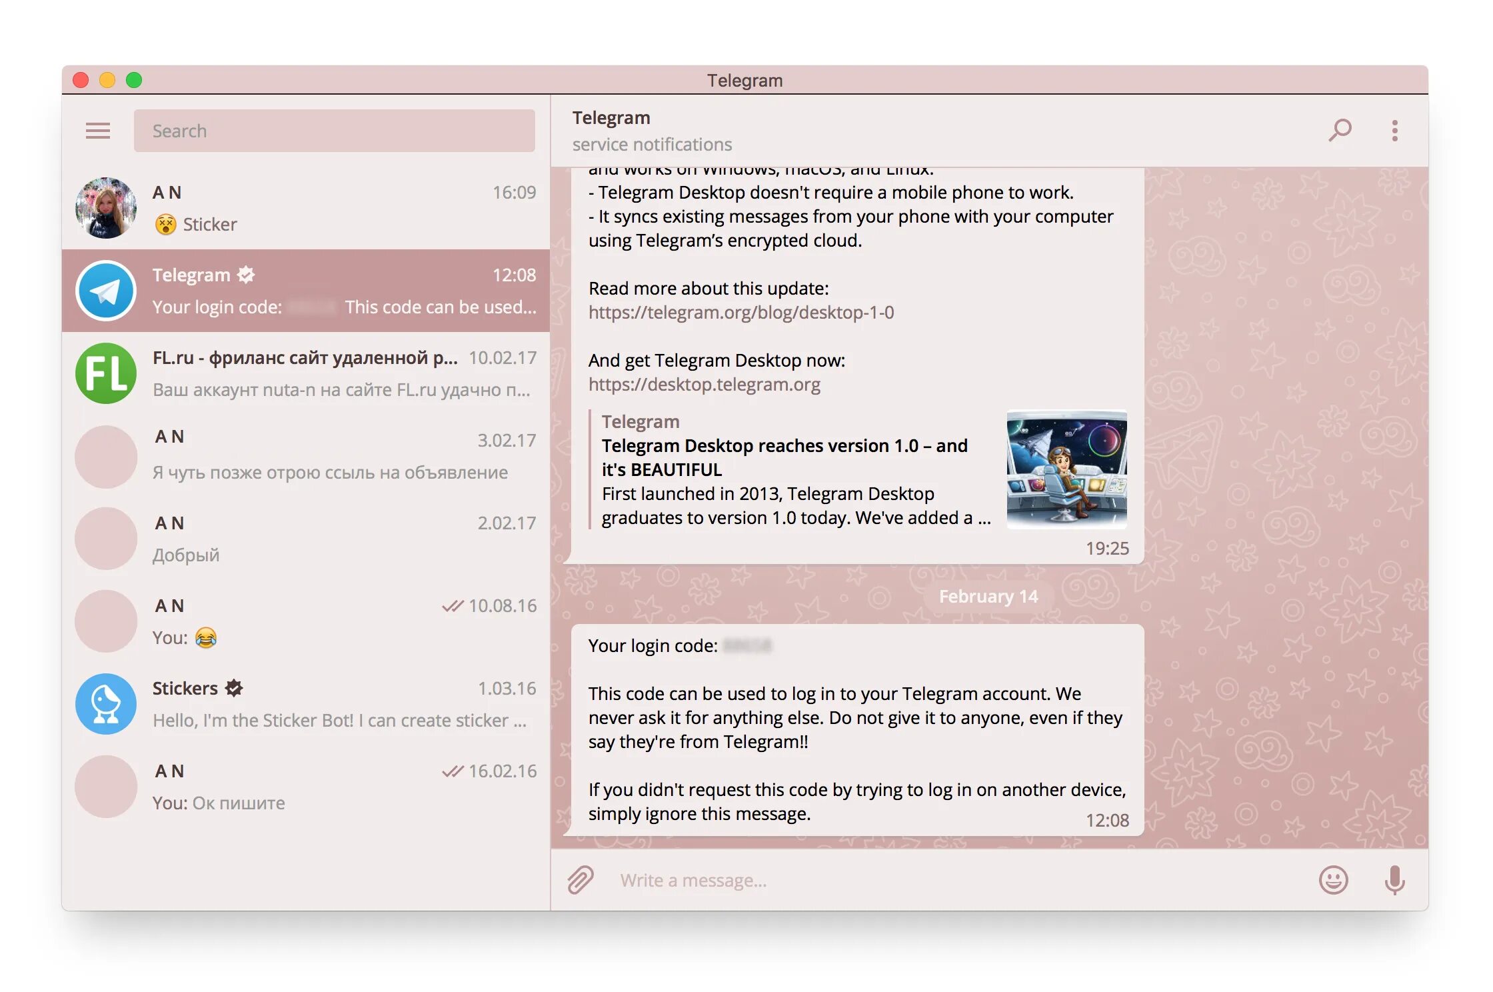Click the dizzy face sticker emoji
The height and width of the screenshot is (992, 1493).
click(x=165, y=224)
